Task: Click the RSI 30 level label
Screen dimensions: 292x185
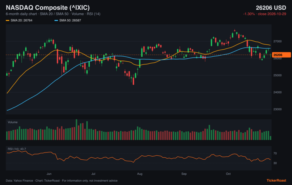Action: click(x=275, y=163)
